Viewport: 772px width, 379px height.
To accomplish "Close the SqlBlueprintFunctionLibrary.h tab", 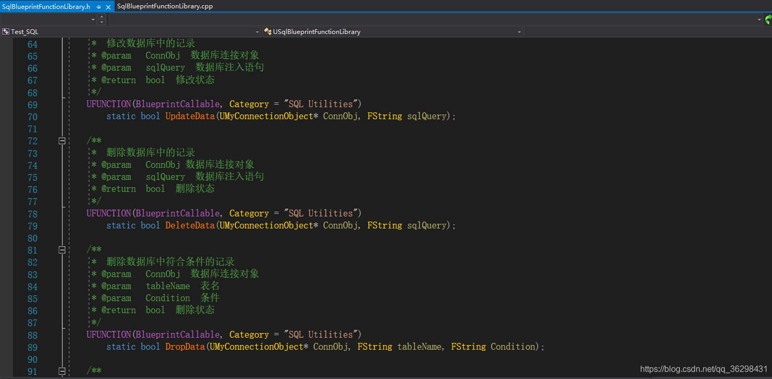I will click(108, 7).
